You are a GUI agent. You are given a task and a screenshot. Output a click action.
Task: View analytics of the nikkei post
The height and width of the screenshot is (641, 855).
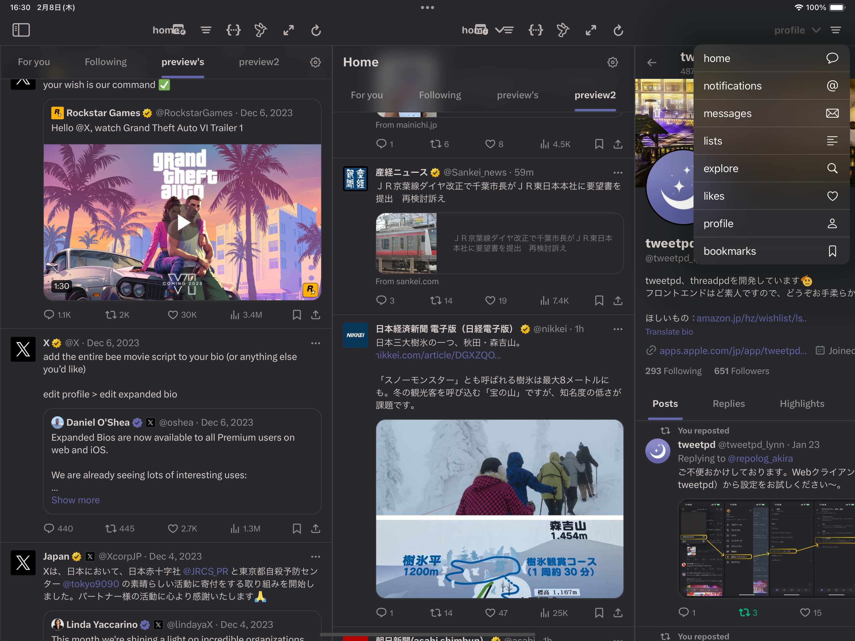point(554,613)
